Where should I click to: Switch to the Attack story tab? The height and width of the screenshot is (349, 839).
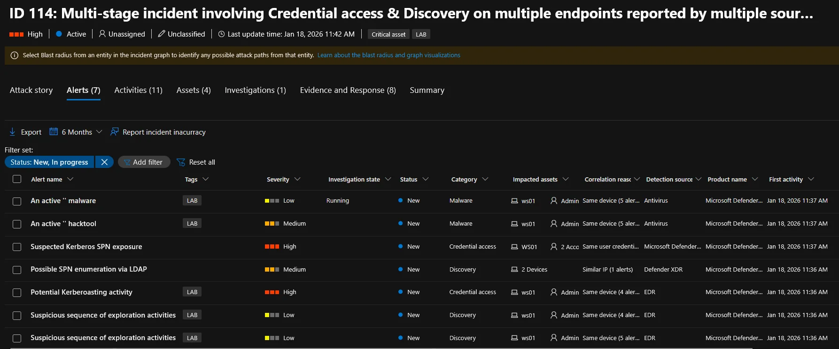(x=31, y=90)
